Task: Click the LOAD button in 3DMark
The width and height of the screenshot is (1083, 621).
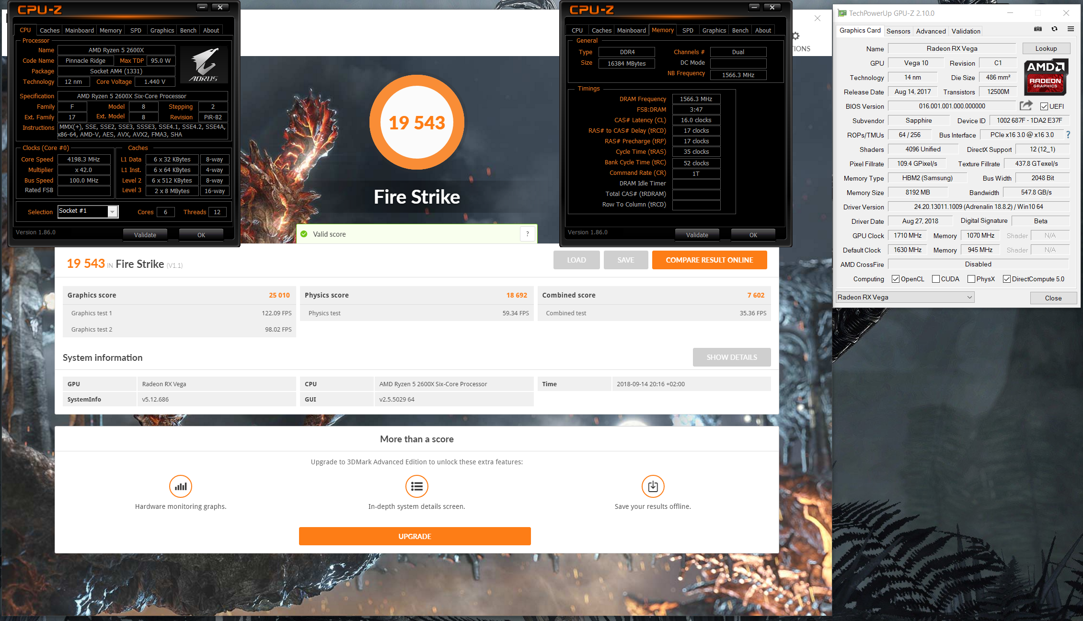Action: click(576, 260)
